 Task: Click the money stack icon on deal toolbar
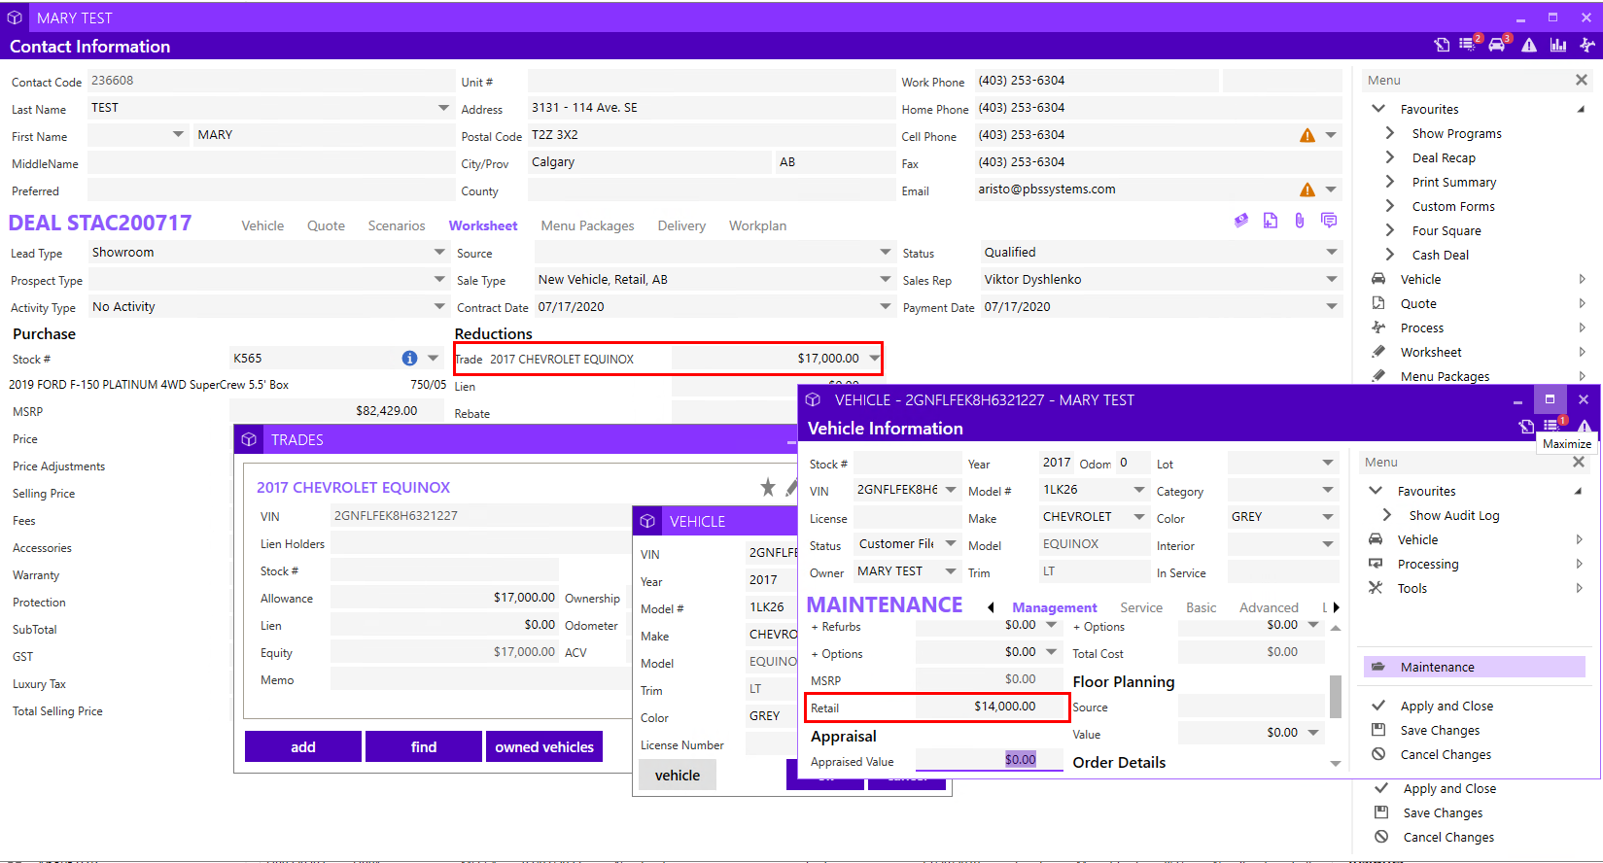tap(1241, 221)
